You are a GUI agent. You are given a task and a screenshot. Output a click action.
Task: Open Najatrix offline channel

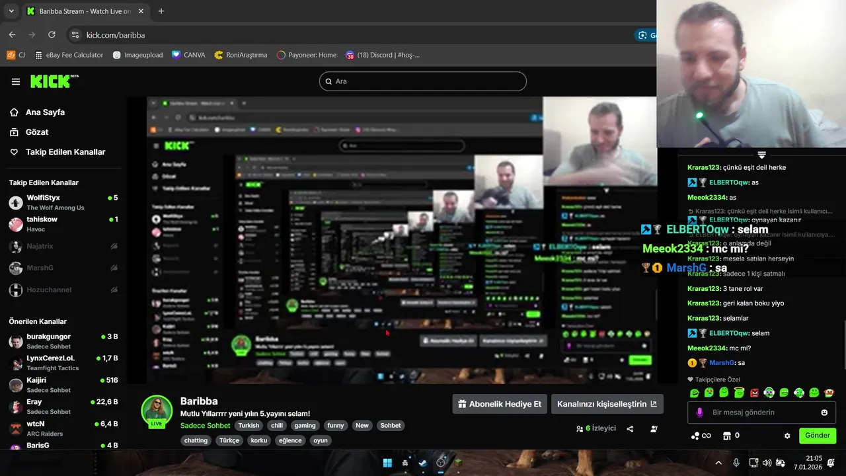(x=63, y=246)
